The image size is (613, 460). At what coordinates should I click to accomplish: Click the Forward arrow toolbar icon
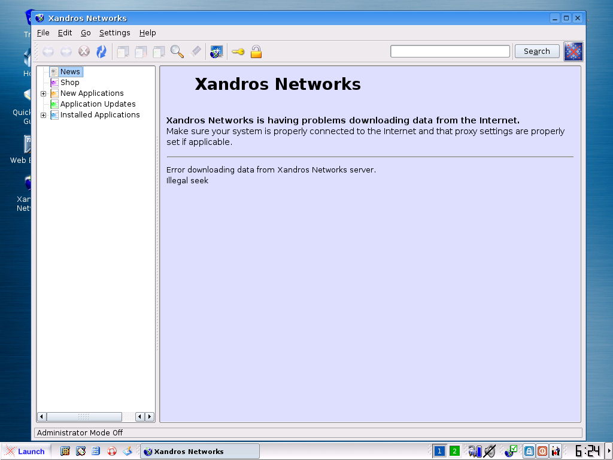click(66, 52)
